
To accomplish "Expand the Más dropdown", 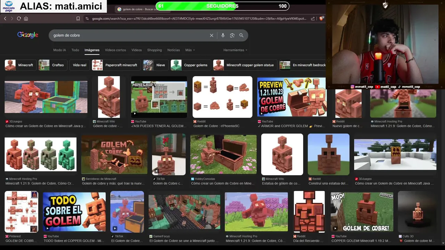I will [190, 50].
